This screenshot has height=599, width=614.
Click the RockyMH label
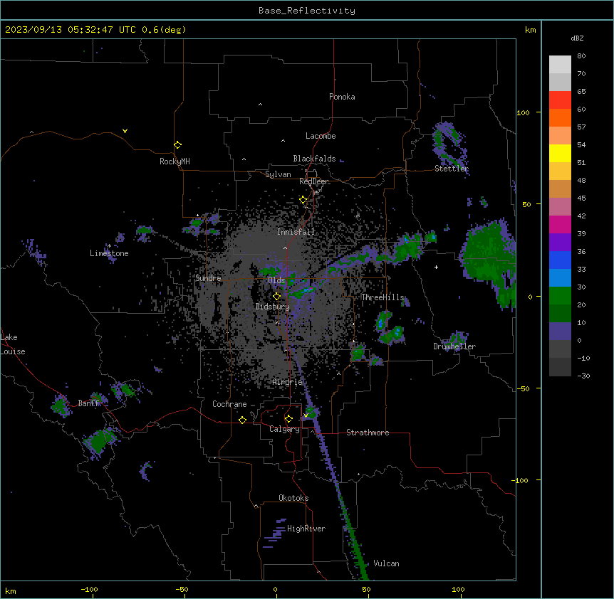pyautogui.click(x=175, y=161)
